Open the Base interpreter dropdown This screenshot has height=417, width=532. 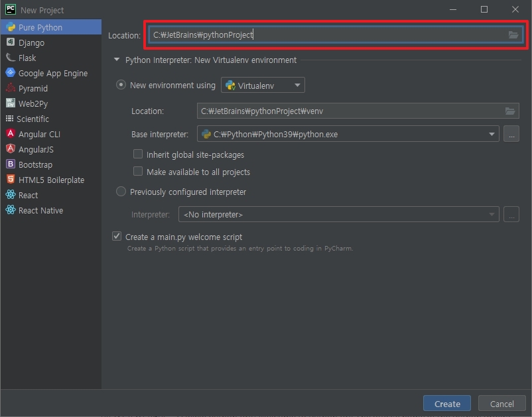pos(348,134)
